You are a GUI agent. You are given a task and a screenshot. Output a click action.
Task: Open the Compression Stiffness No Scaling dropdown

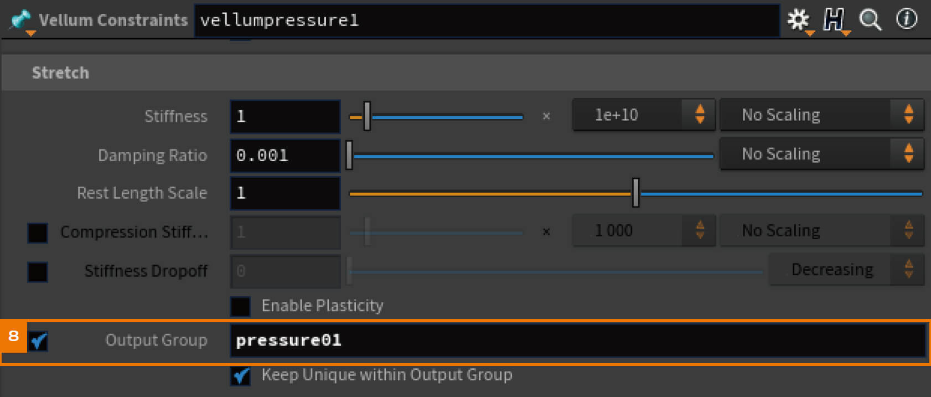pyautogui.click(x=821, y=230)
